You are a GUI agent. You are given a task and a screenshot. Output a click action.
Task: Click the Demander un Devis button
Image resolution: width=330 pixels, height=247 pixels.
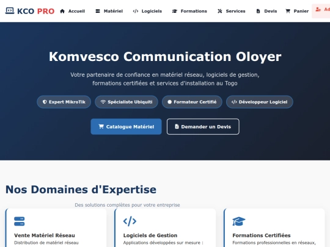tap(203, 127)
